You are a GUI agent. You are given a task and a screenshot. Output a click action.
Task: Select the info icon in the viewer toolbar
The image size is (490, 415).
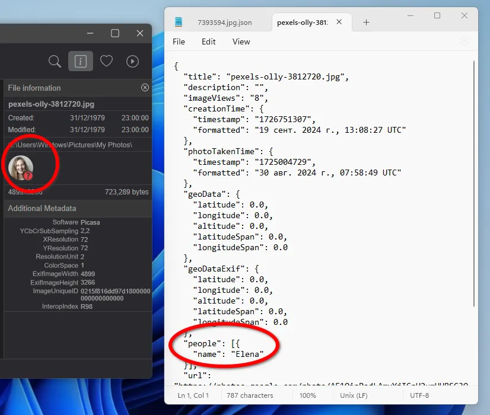(x=79, y=61)
